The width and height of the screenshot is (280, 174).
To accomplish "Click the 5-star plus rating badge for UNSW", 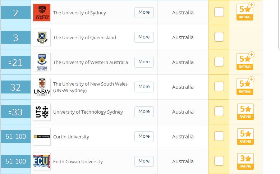I will coord(245,86).
